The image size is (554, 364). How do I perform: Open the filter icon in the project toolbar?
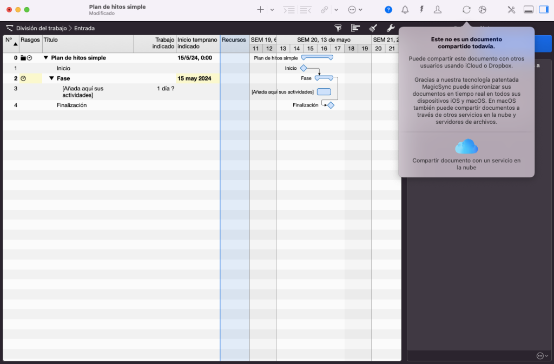pyautogui.click(x=338, y=28)
